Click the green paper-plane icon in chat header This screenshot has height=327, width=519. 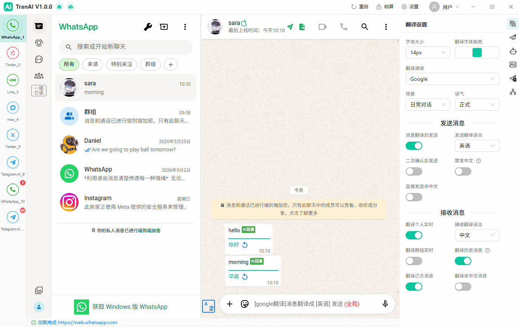[290, 26]
